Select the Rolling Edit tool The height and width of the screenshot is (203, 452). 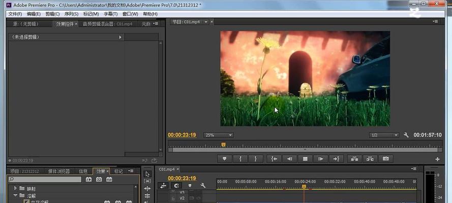pos(147,196)
